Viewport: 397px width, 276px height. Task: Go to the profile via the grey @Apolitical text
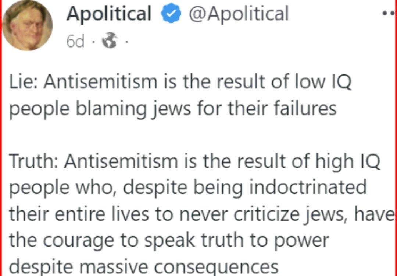click(238, 14)
